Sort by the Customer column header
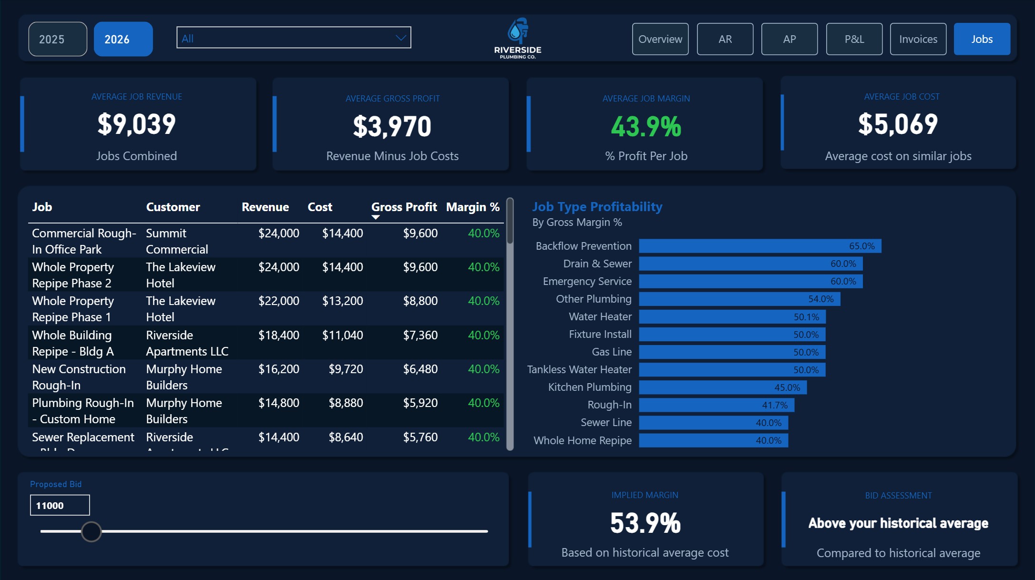The image size is (1035, 580). (173, 207)
